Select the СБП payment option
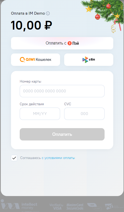The width and height of the screenshot is (124, 212). pyautogui.click(x=89, y=60)
